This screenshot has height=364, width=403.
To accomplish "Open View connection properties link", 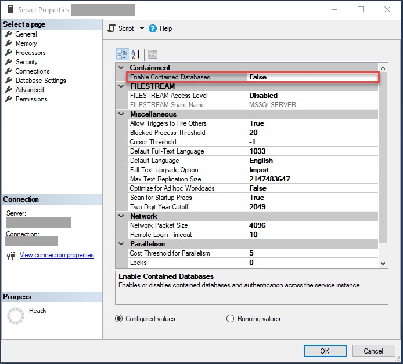I will 57,255.
